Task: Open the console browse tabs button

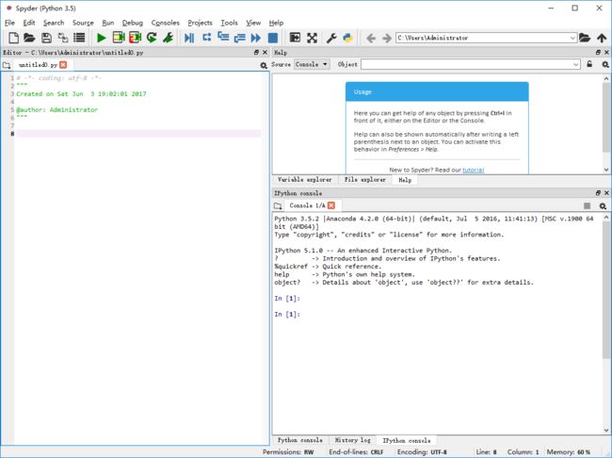Action: tap(278, 206)
